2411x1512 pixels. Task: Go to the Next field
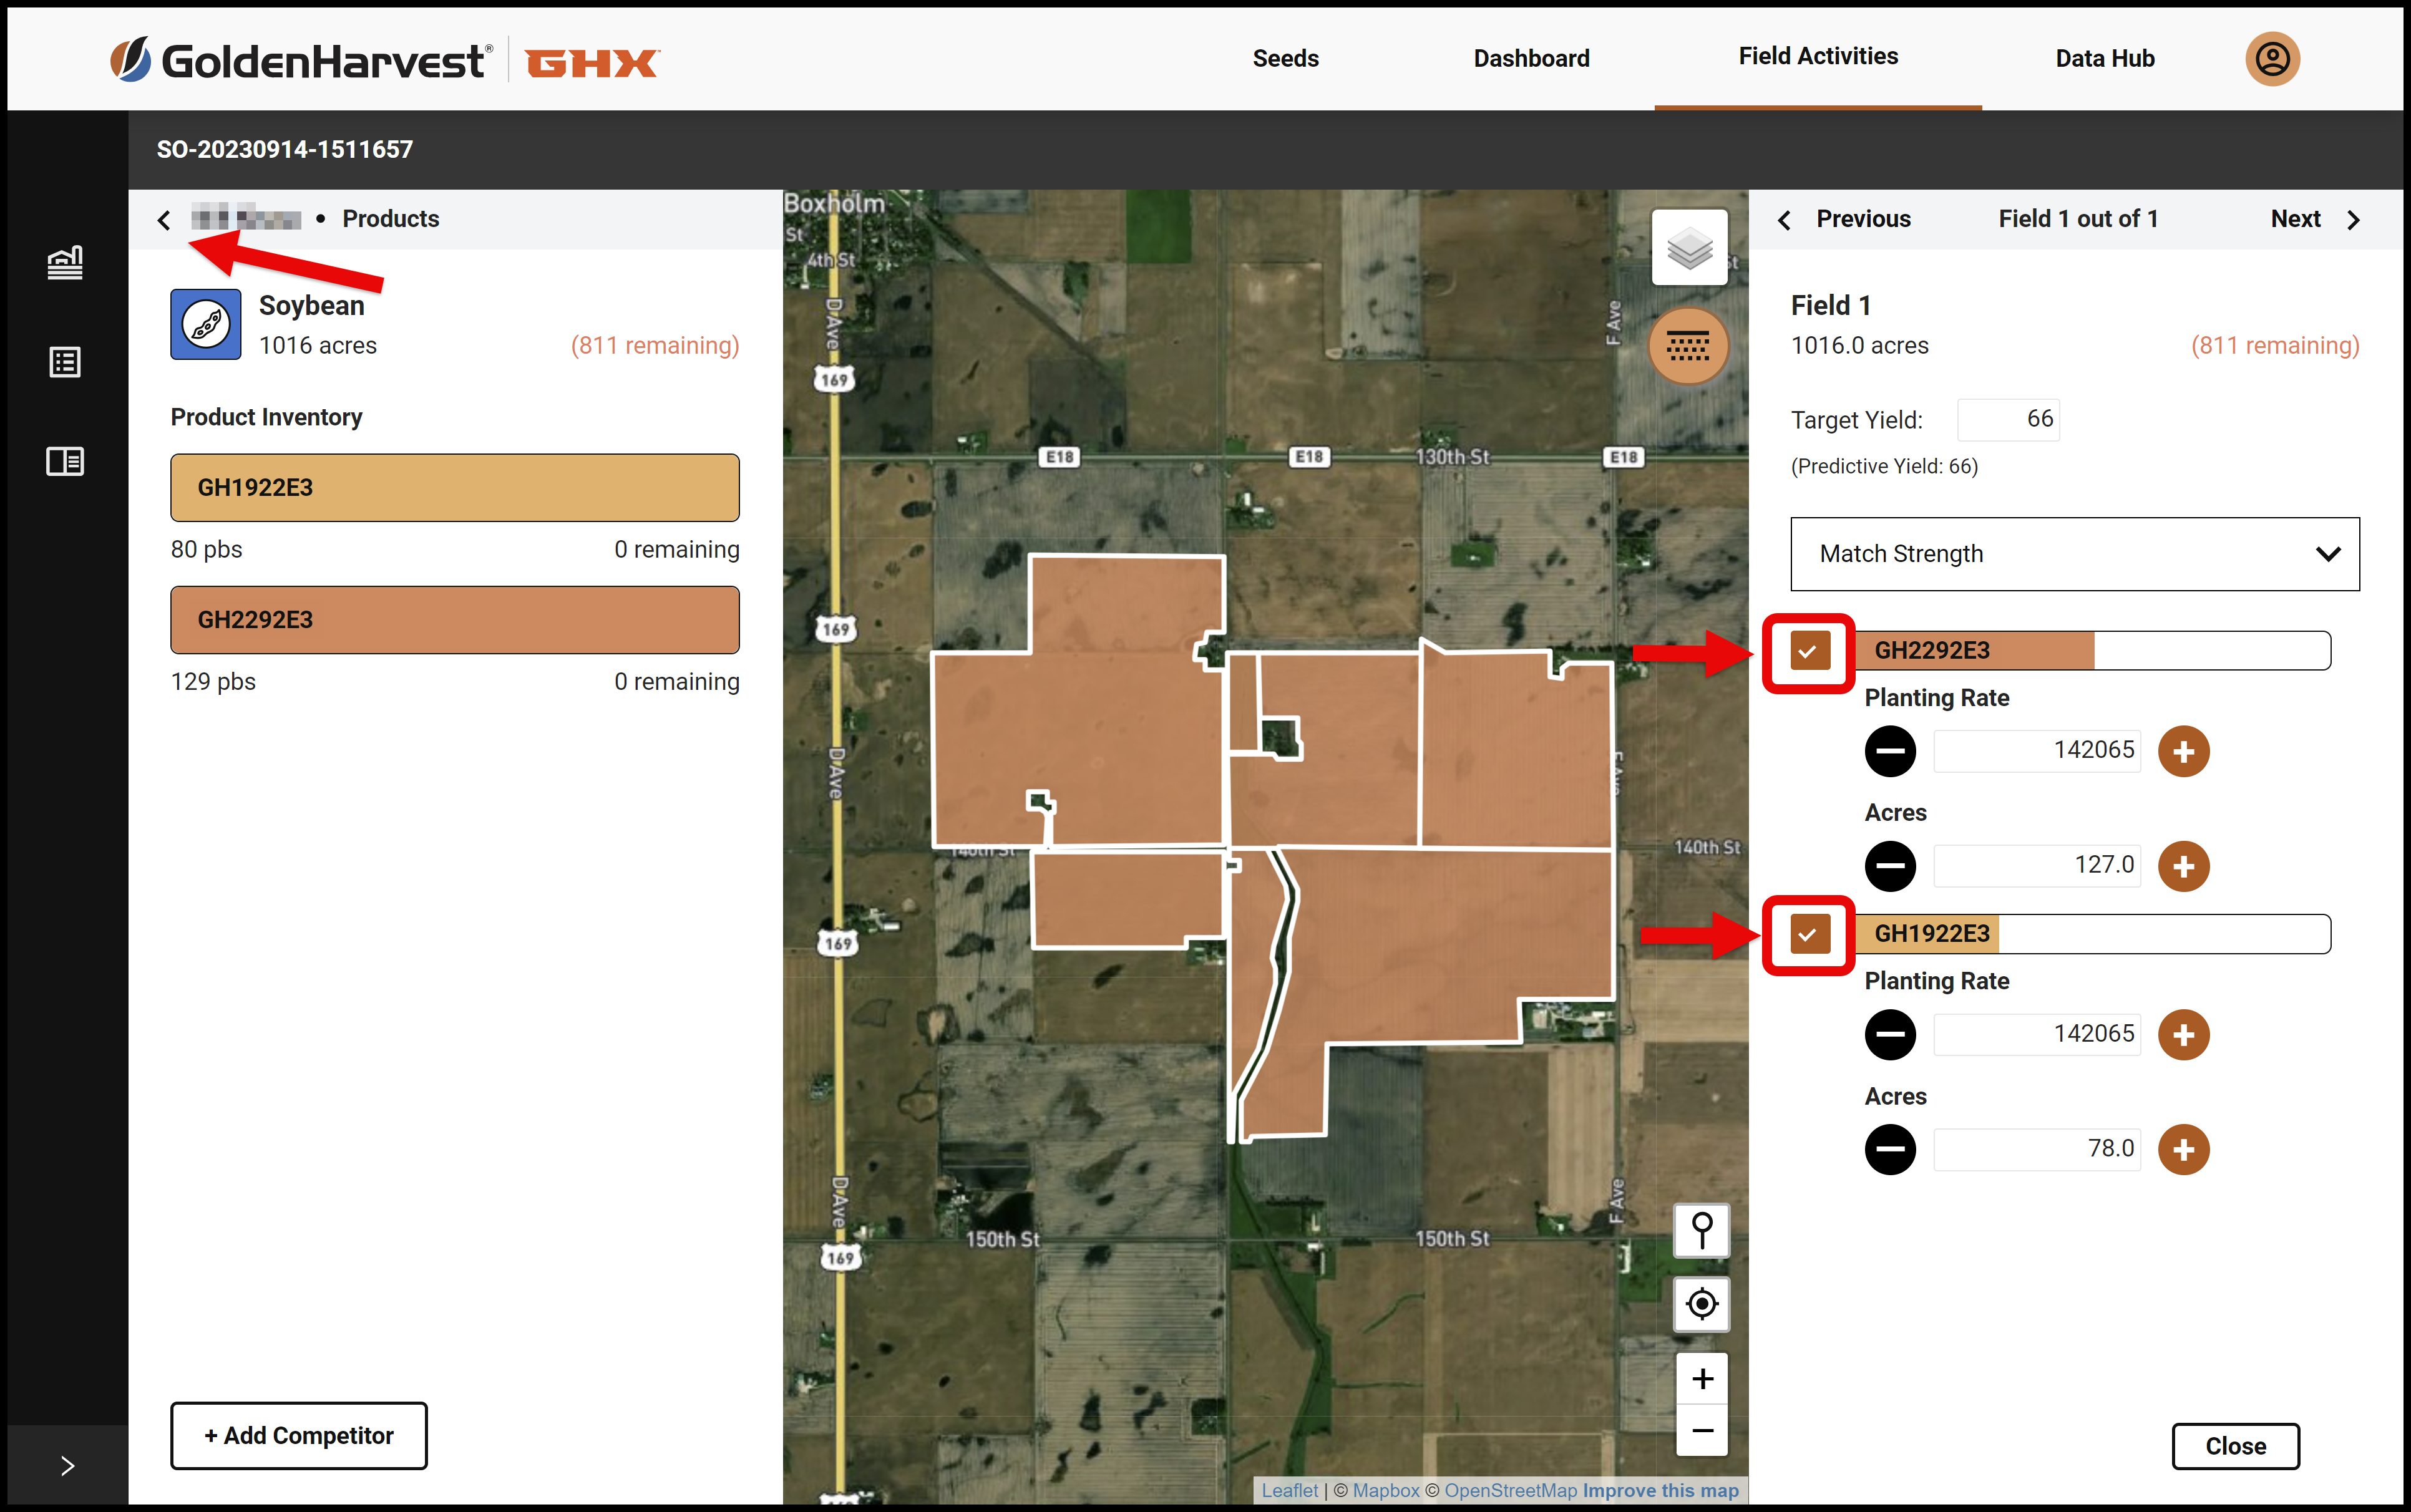2314,219
